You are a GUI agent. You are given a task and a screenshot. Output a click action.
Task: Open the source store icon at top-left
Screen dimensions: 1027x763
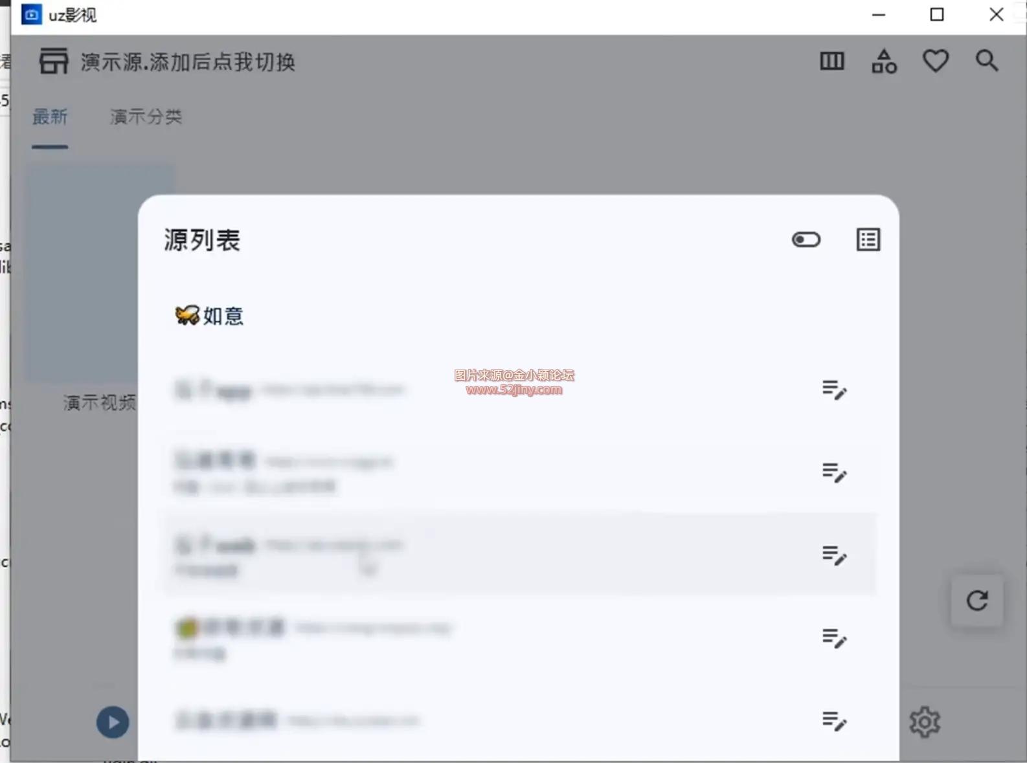coord(53,61)
